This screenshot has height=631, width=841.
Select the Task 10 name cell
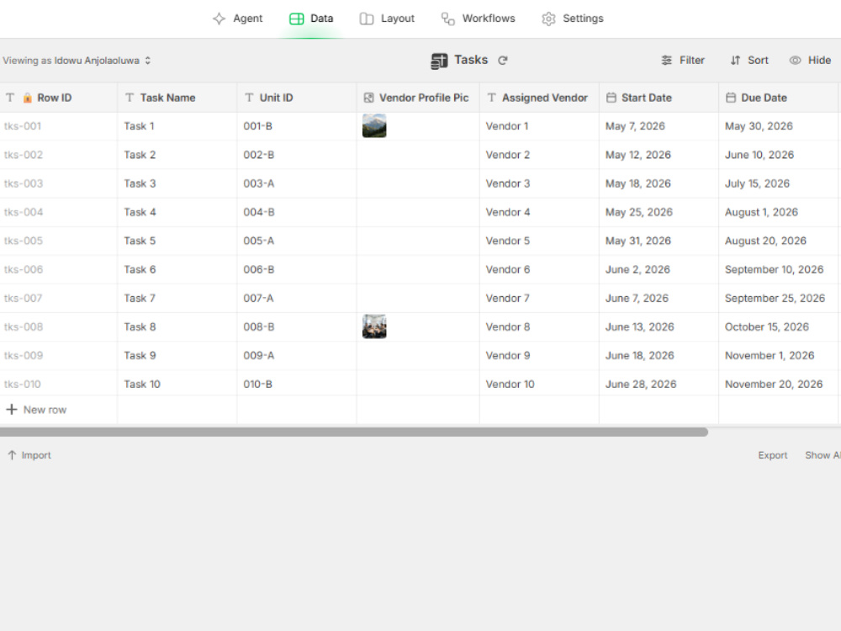click(177, 384)
